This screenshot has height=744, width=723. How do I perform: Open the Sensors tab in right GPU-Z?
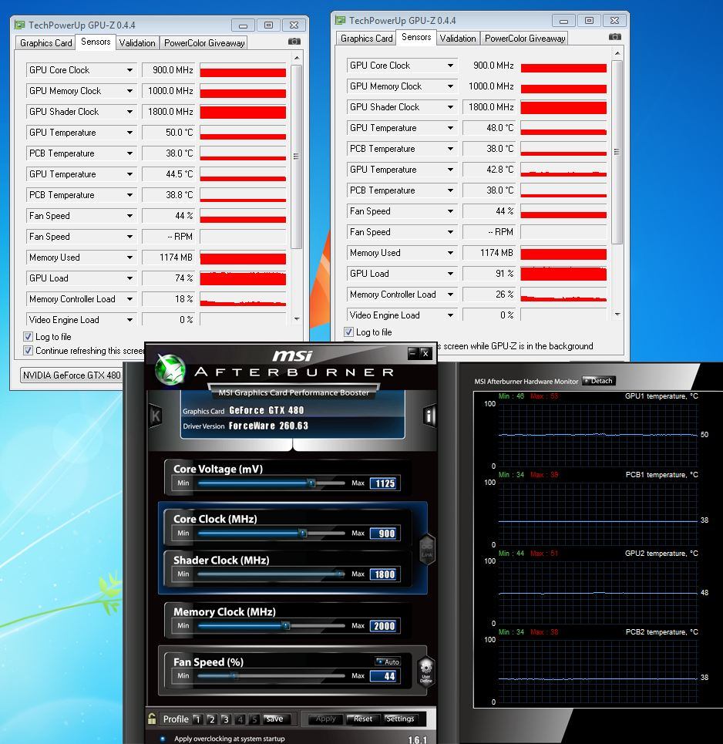(416, 37)
